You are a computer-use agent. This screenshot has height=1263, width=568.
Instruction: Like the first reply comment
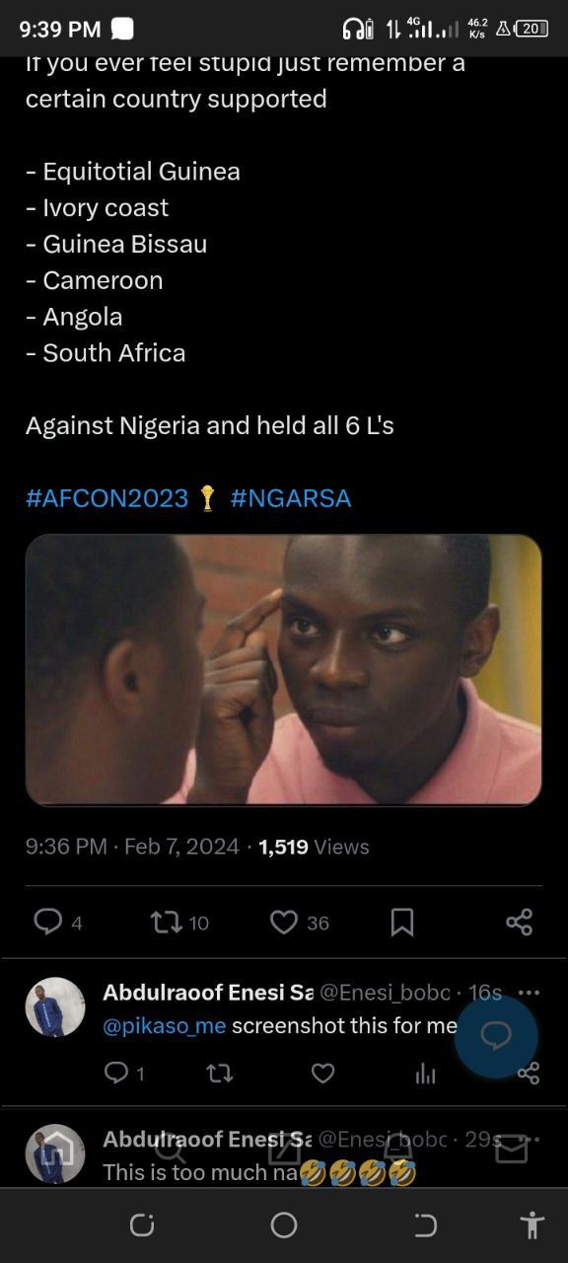[322, 1074]
